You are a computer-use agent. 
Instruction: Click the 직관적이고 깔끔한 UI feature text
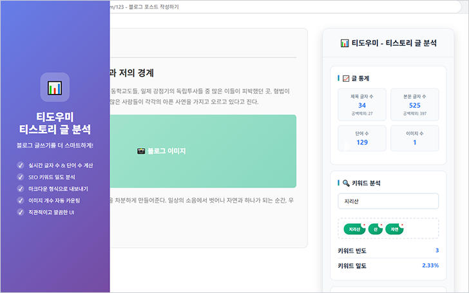click(51, 213)
